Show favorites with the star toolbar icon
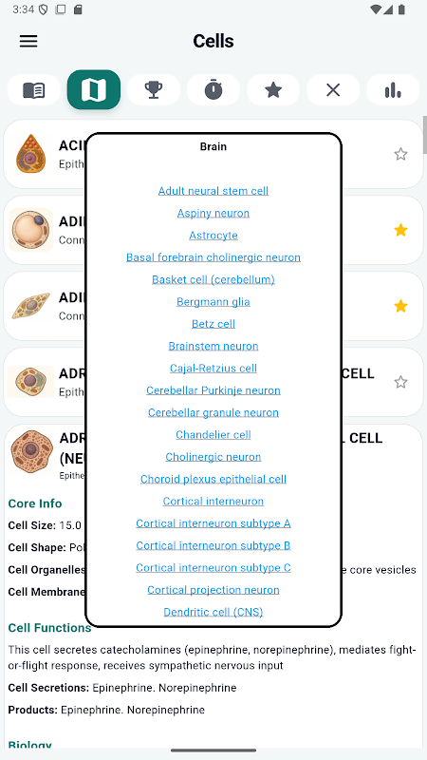 click(x=273, y=90)
